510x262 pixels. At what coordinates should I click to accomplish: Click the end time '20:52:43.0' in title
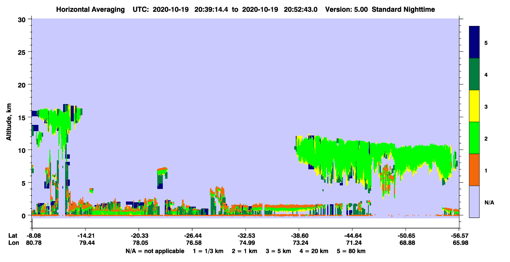(301, 9)
